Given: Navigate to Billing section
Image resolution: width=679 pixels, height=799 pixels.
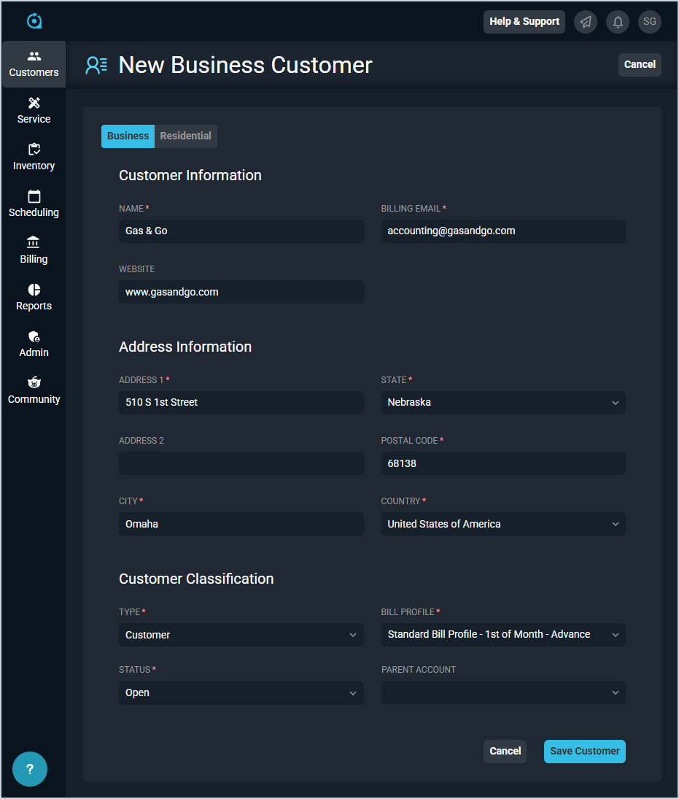Looking at the screenshot, I should pyautogui.click(x=34, y=251).
